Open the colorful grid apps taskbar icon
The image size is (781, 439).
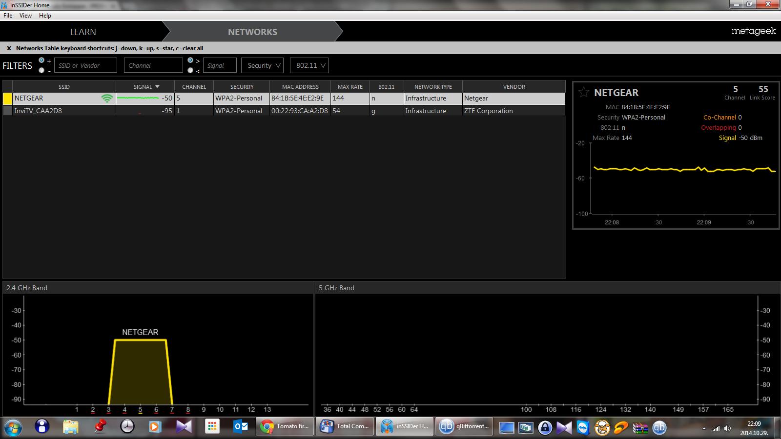click(x=212, y=427)
